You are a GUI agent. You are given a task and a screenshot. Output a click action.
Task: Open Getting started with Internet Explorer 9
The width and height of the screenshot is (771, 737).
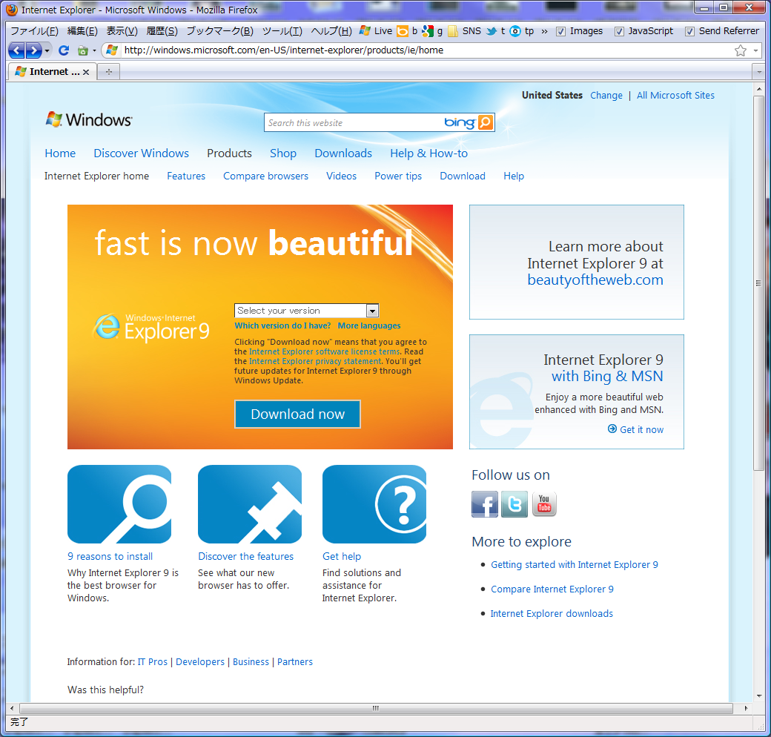click(575, 565)
